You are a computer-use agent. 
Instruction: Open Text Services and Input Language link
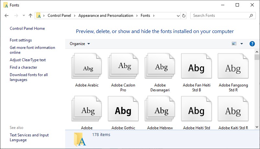[x=29, y=137]
